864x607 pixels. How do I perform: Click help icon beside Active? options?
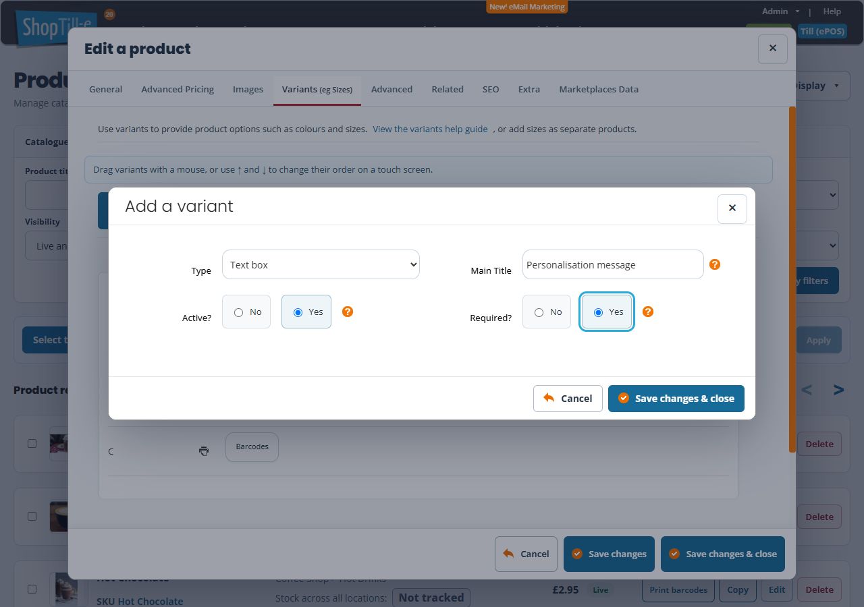(348, 312)
